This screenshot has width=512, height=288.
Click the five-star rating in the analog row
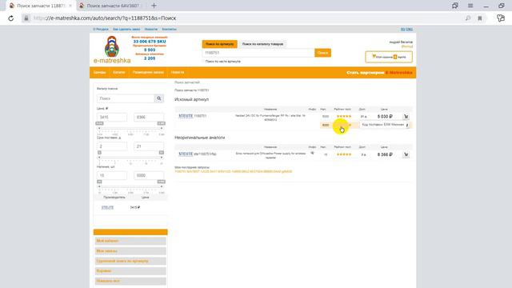tap(344, 154)
